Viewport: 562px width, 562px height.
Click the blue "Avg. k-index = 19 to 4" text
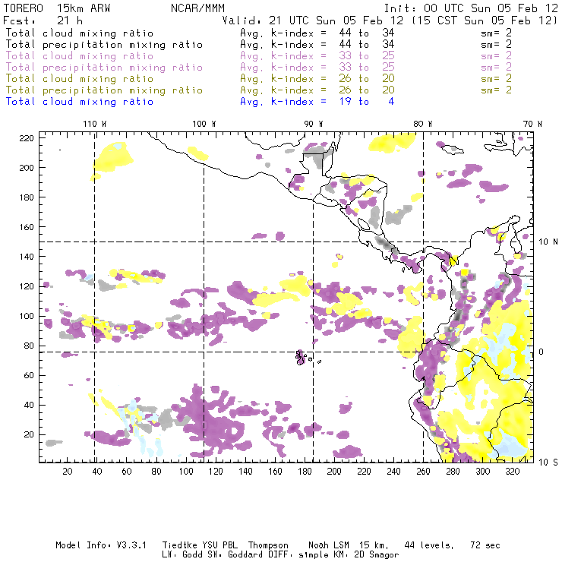point(317,102)
